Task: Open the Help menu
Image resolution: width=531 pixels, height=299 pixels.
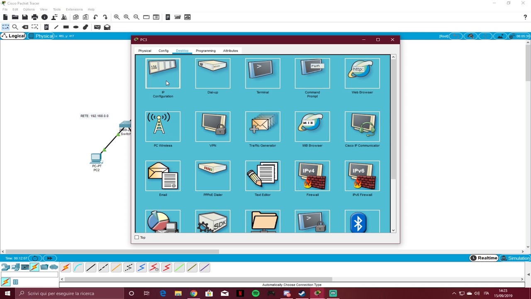Action: pyautogui.click(x=91, y=9)
